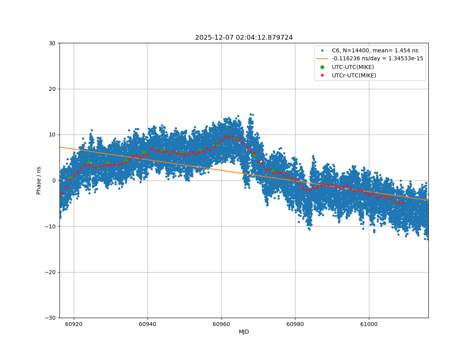Image resolution: width=476 pixels, height=357 pixels.
Task: Select the 'C6, N=14400, mean= 1.454 ns' legend label
Action: (x=375, y=50)
